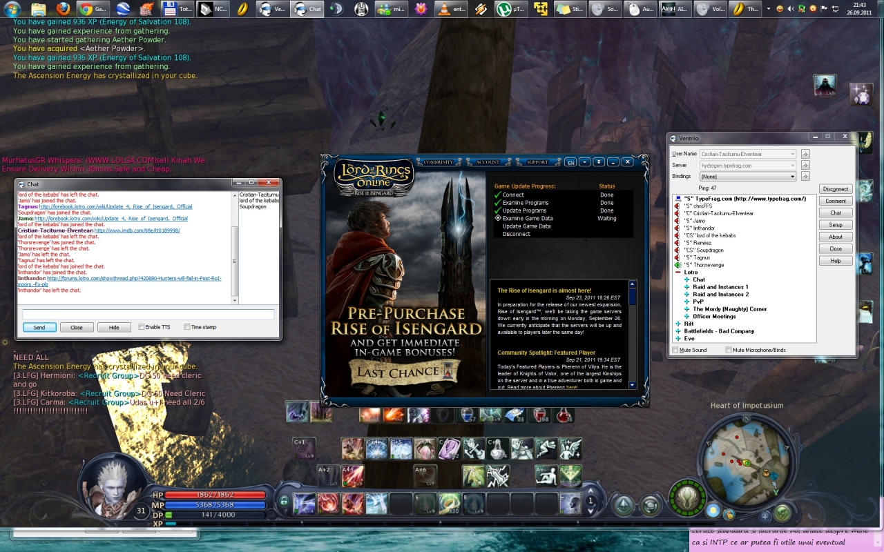Toggle Mute Microphone/Binds checkbox
884x552 pixels.
[x=729, y=351]
